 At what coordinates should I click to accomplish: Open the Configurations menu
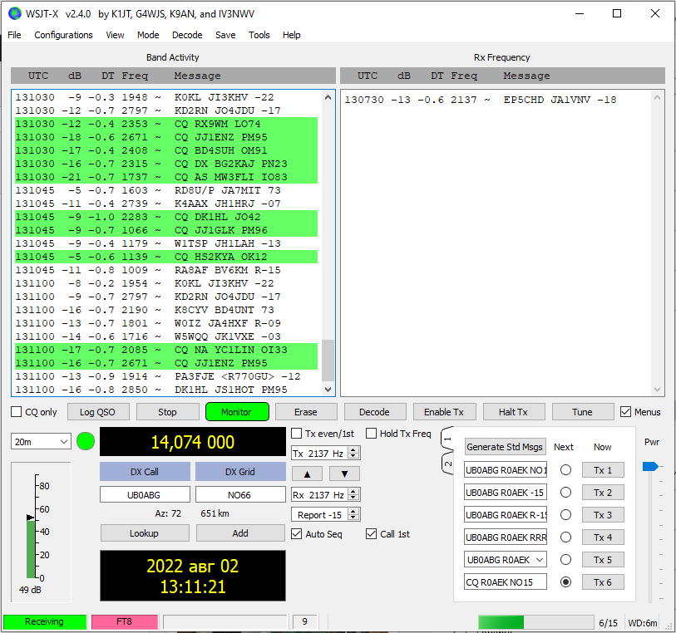coord(64,35)
